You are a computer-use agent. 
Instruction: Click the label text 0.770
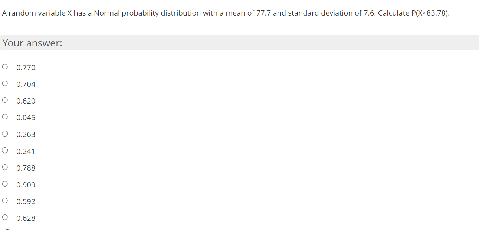click(x=26, y=68)
